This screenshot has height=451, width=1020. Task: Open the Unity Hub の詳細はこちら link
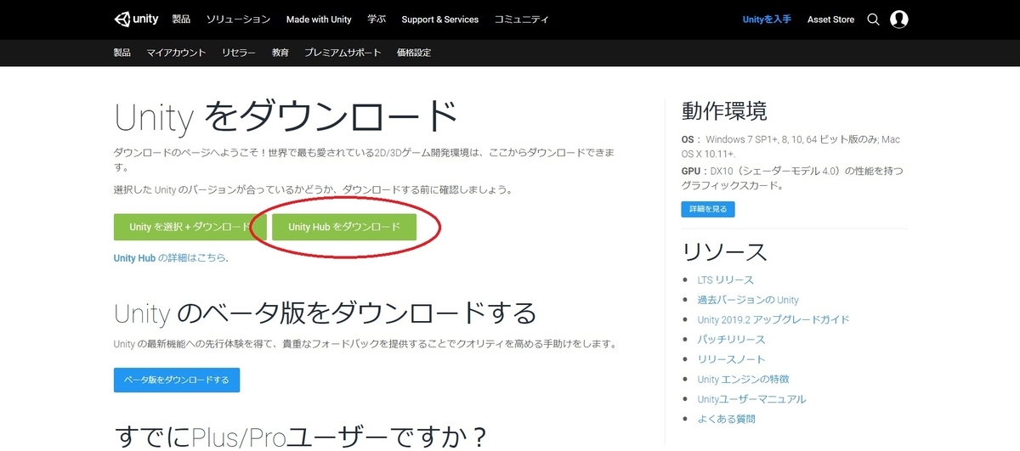point(171,257)
